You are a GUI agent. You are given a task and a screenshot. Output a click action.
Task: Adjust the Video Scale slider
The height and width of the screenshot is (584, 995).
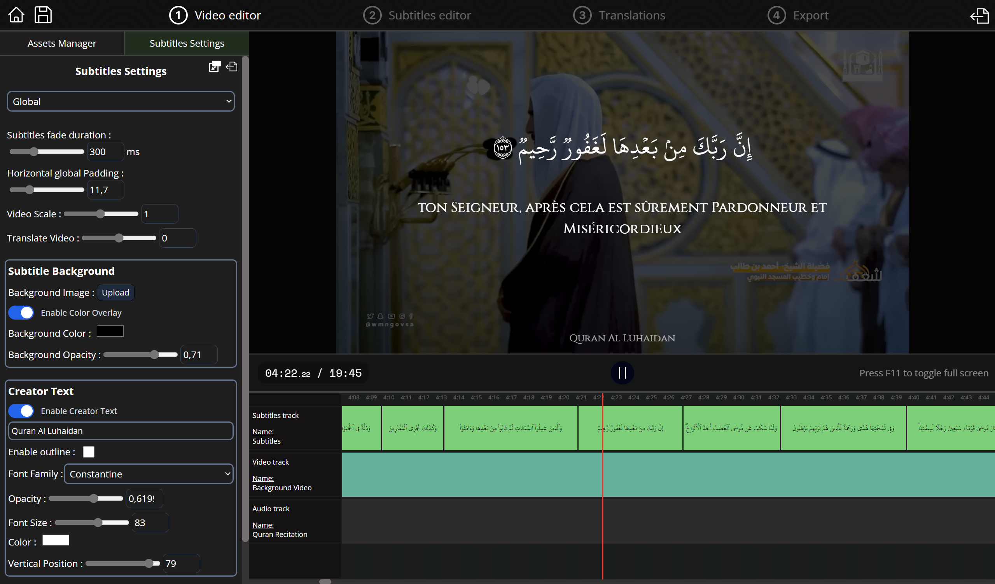point(101,214)
